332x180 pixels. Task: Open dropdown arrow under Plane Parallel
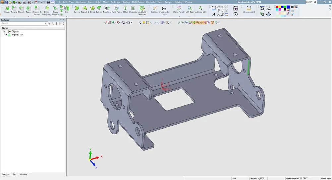(x=179, y=16)
